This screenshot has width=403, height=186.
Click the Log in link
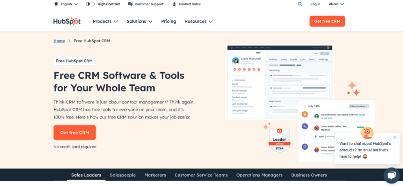315,4
